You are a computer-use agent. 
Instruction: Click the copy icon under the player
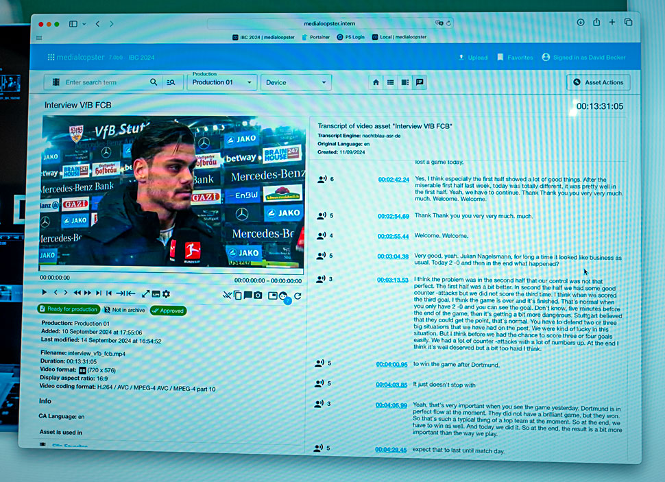(x=238, y=296)
